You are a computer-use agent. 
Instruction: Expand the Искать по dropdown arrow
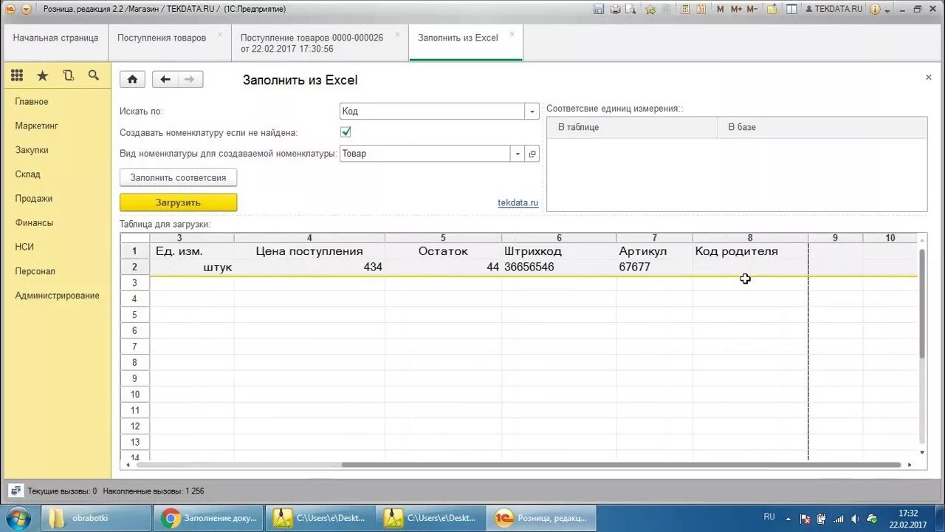[x=532, y=112]
